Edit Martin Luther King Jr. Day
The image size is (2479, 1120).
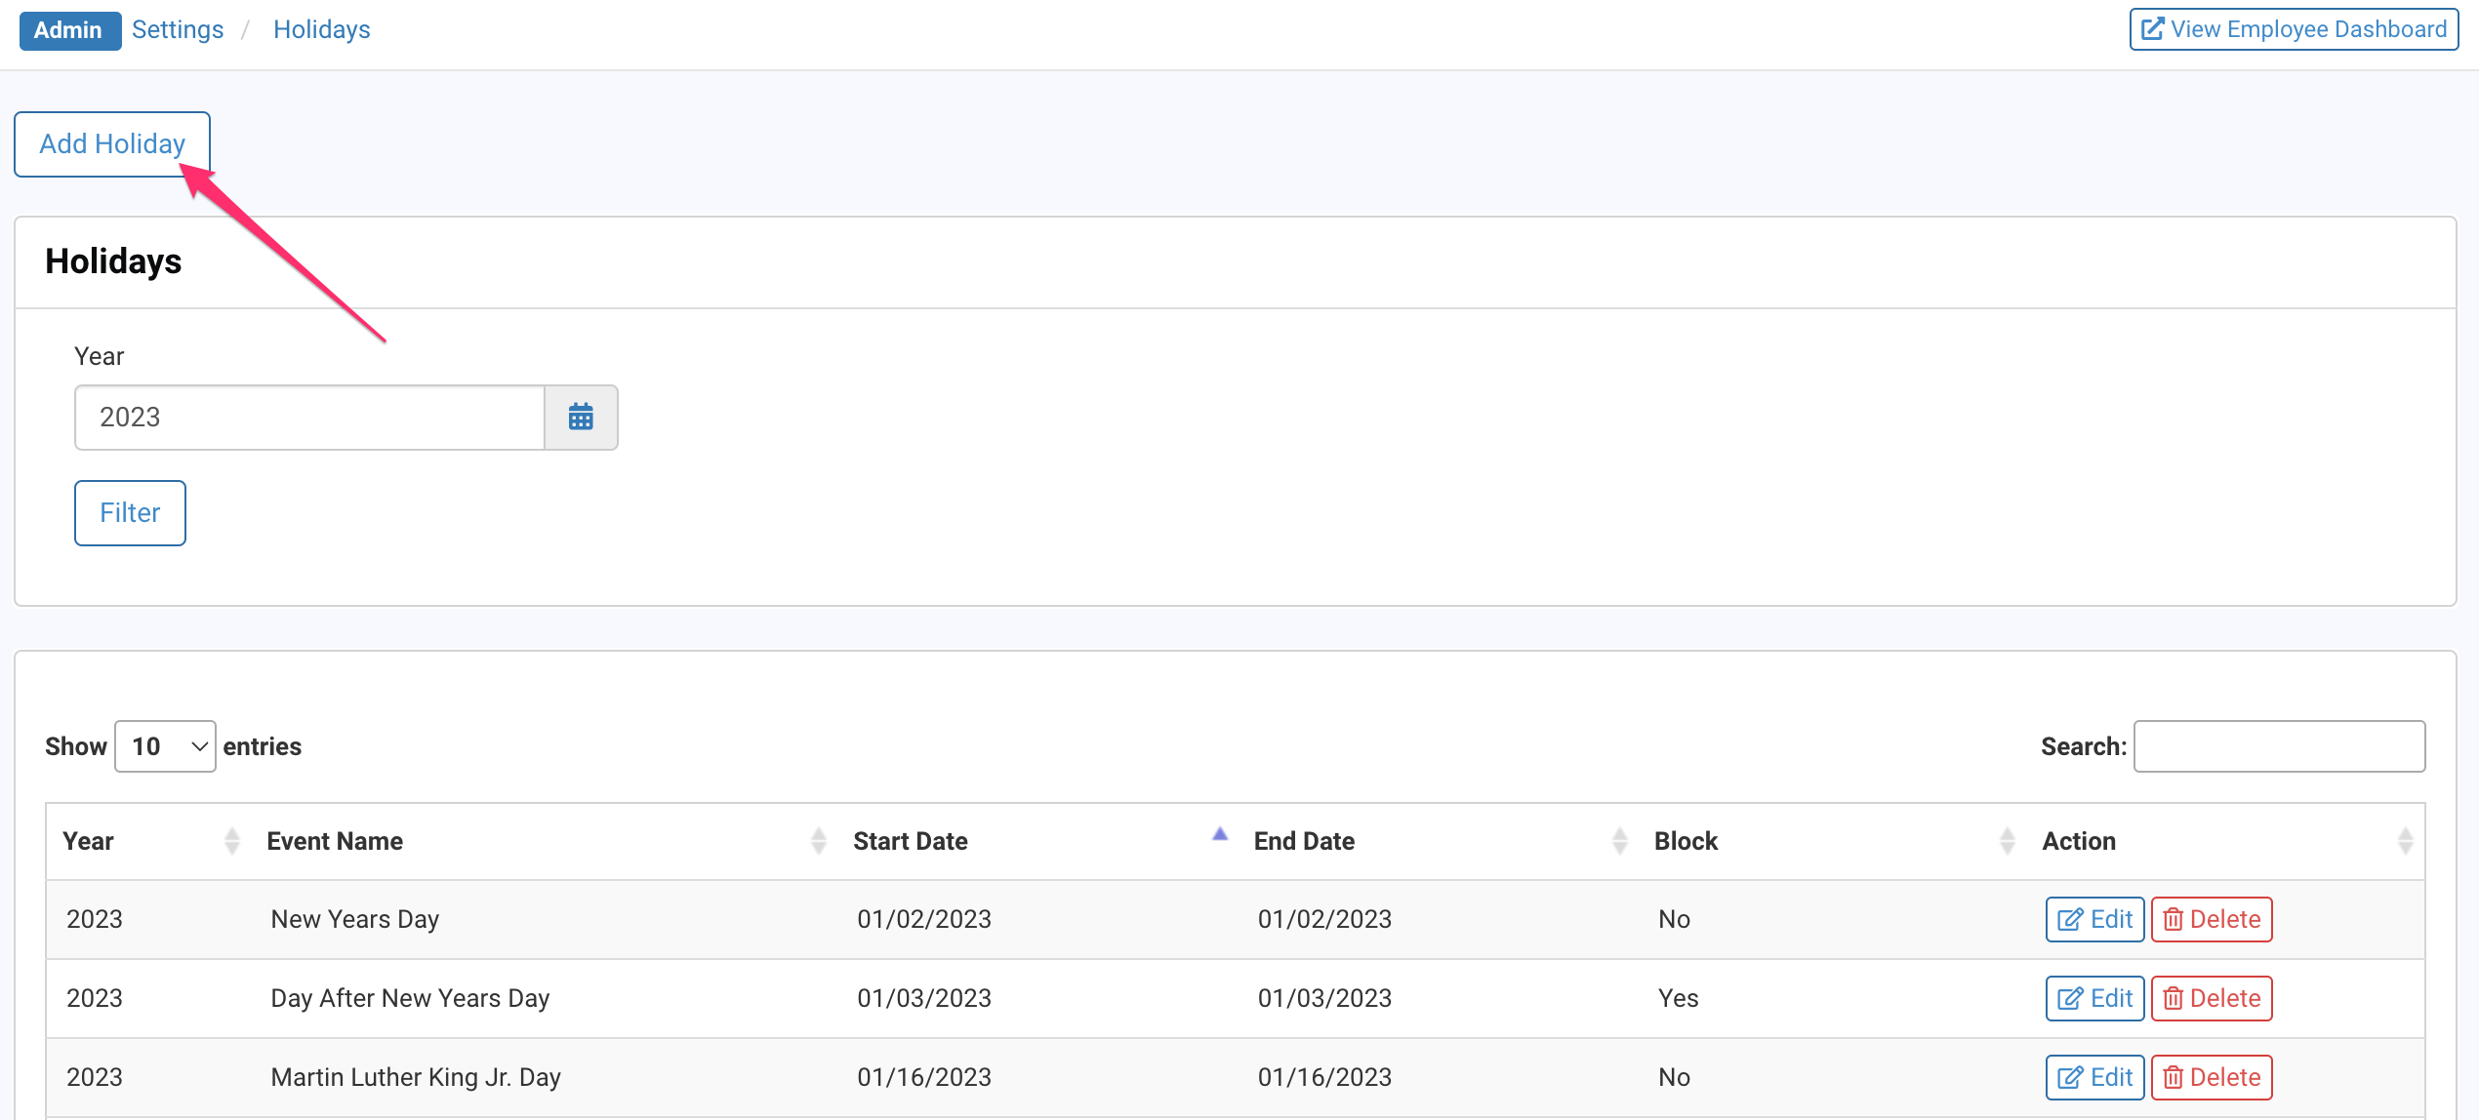(x=2094, y=1077)
